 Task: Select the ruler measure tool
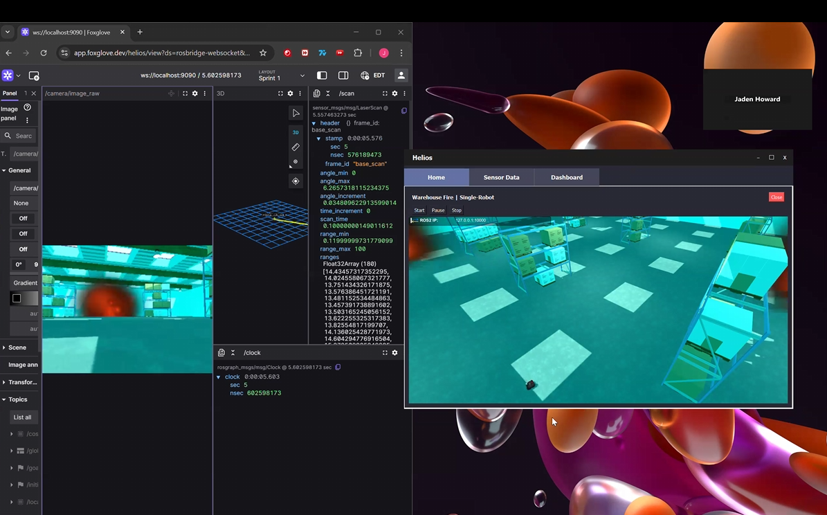[x=296, y=147]
